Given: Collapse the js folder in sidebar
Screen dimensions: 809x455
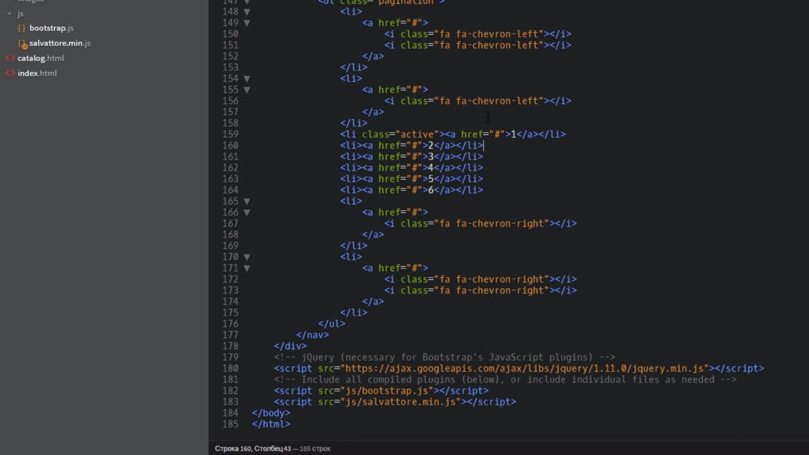Looking at the screenshot, I should coord(9,14).
